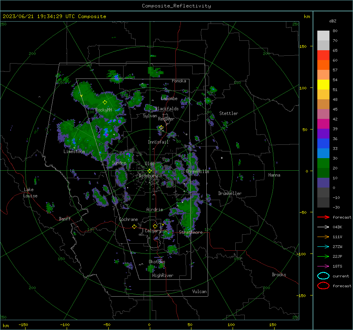Click the red forecast ellipse icon

pyautogui.click(x=323, y=286)
